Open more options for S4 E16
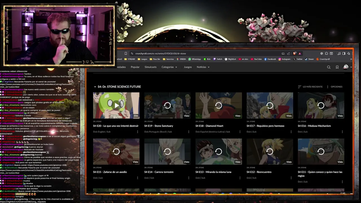Viewport: 361px width, 203px height. click(342, 132)
